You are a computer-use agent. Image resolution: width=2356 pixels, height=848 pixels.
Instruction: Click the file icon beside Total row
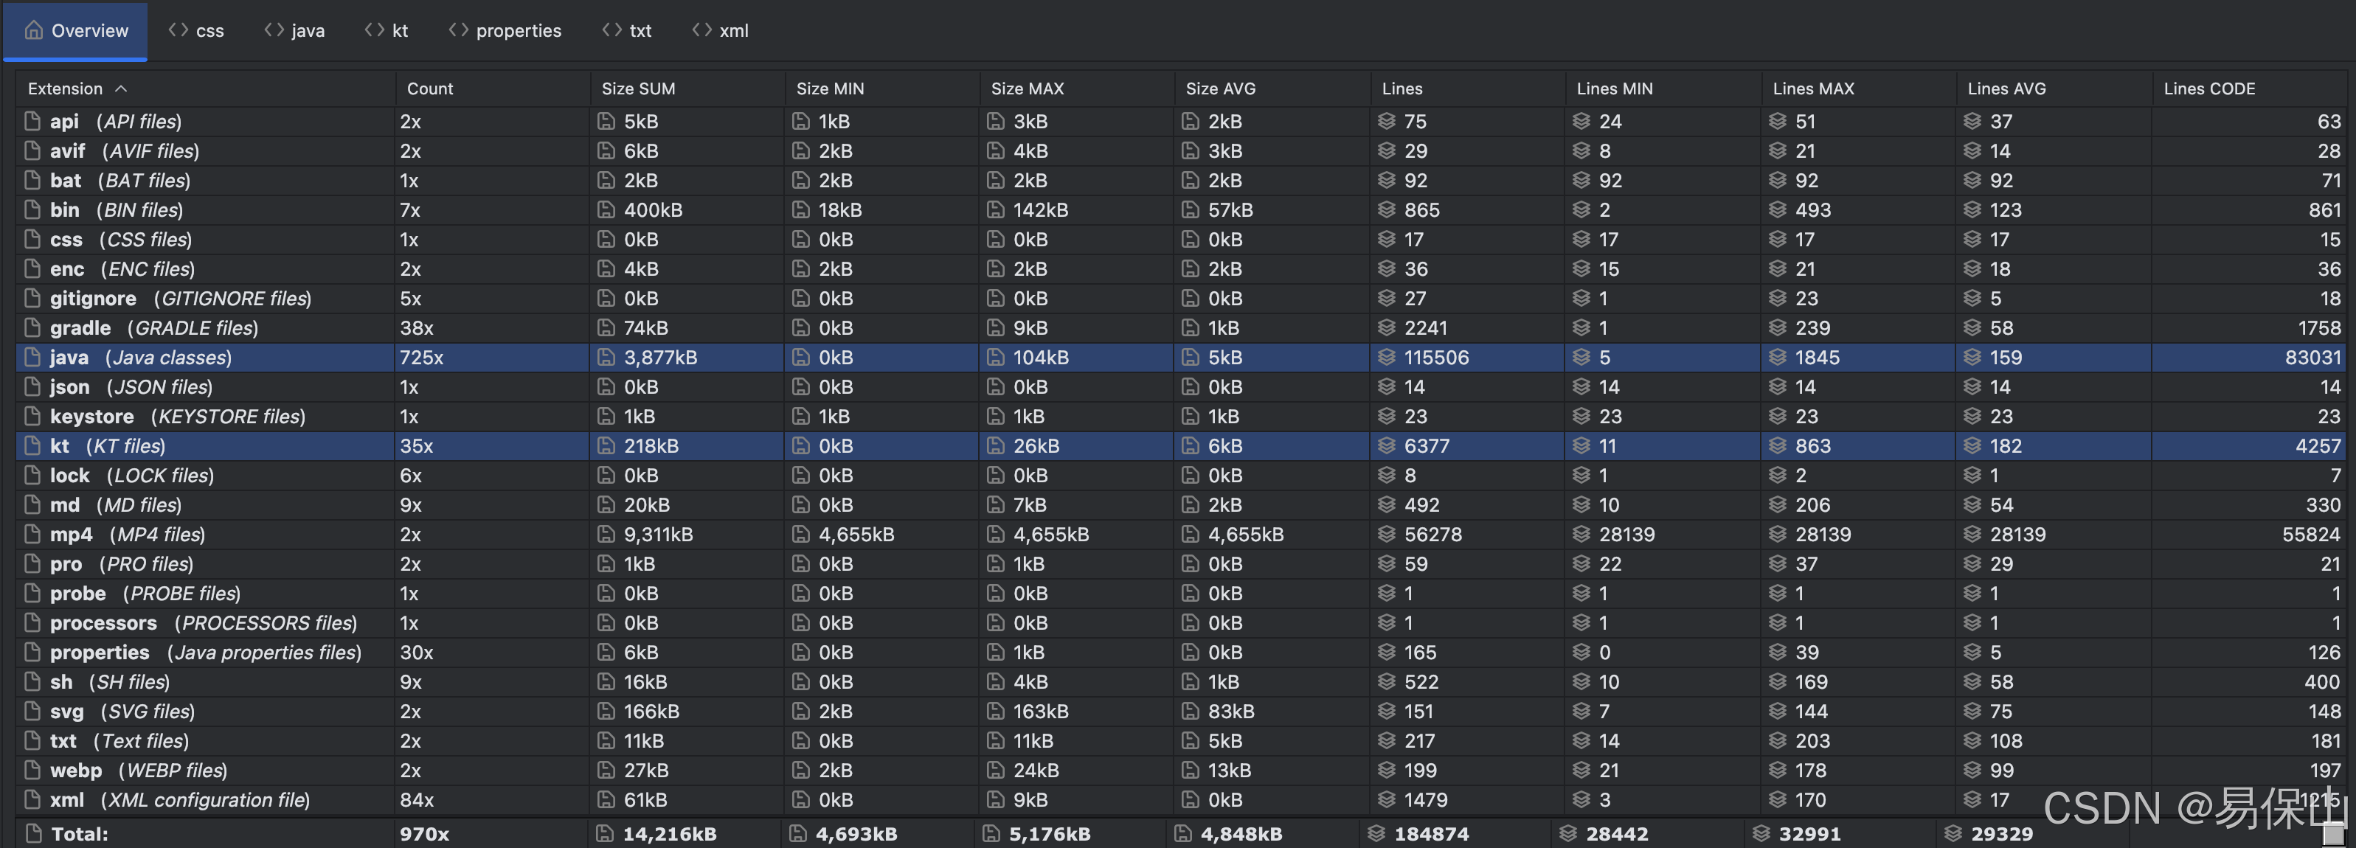(x=34, y=833)
